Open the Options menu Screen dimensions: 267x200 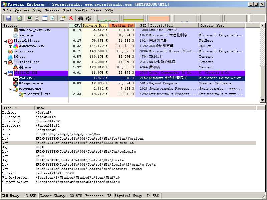pos(22,11)
